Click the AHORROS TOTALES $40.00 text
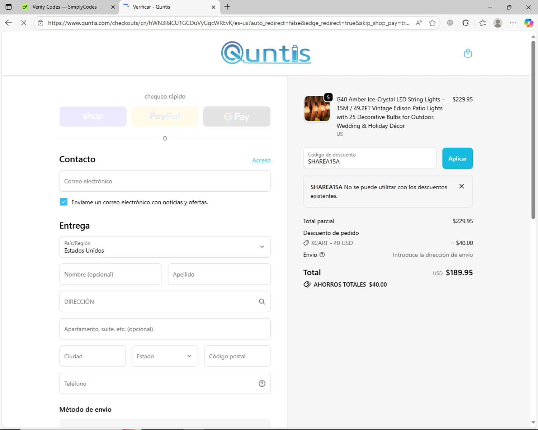This screenshot has height=430, width=538. click(350, 285)
